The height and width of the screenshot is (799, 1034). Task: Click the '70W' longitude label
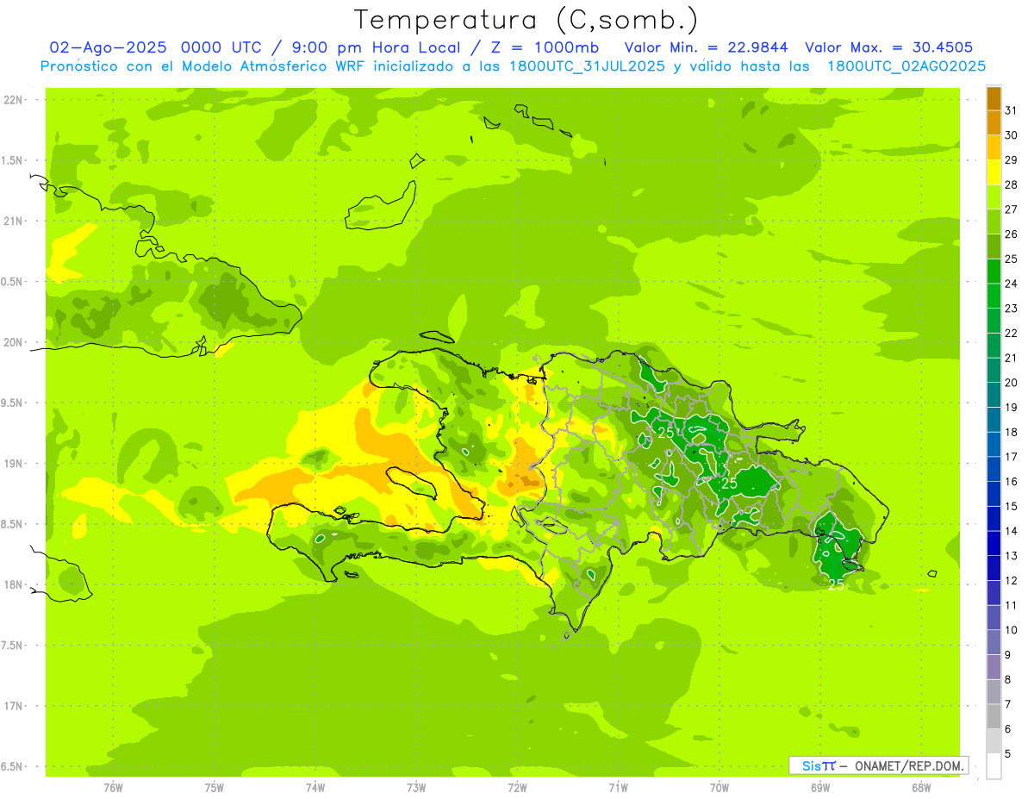click(719, 788)
